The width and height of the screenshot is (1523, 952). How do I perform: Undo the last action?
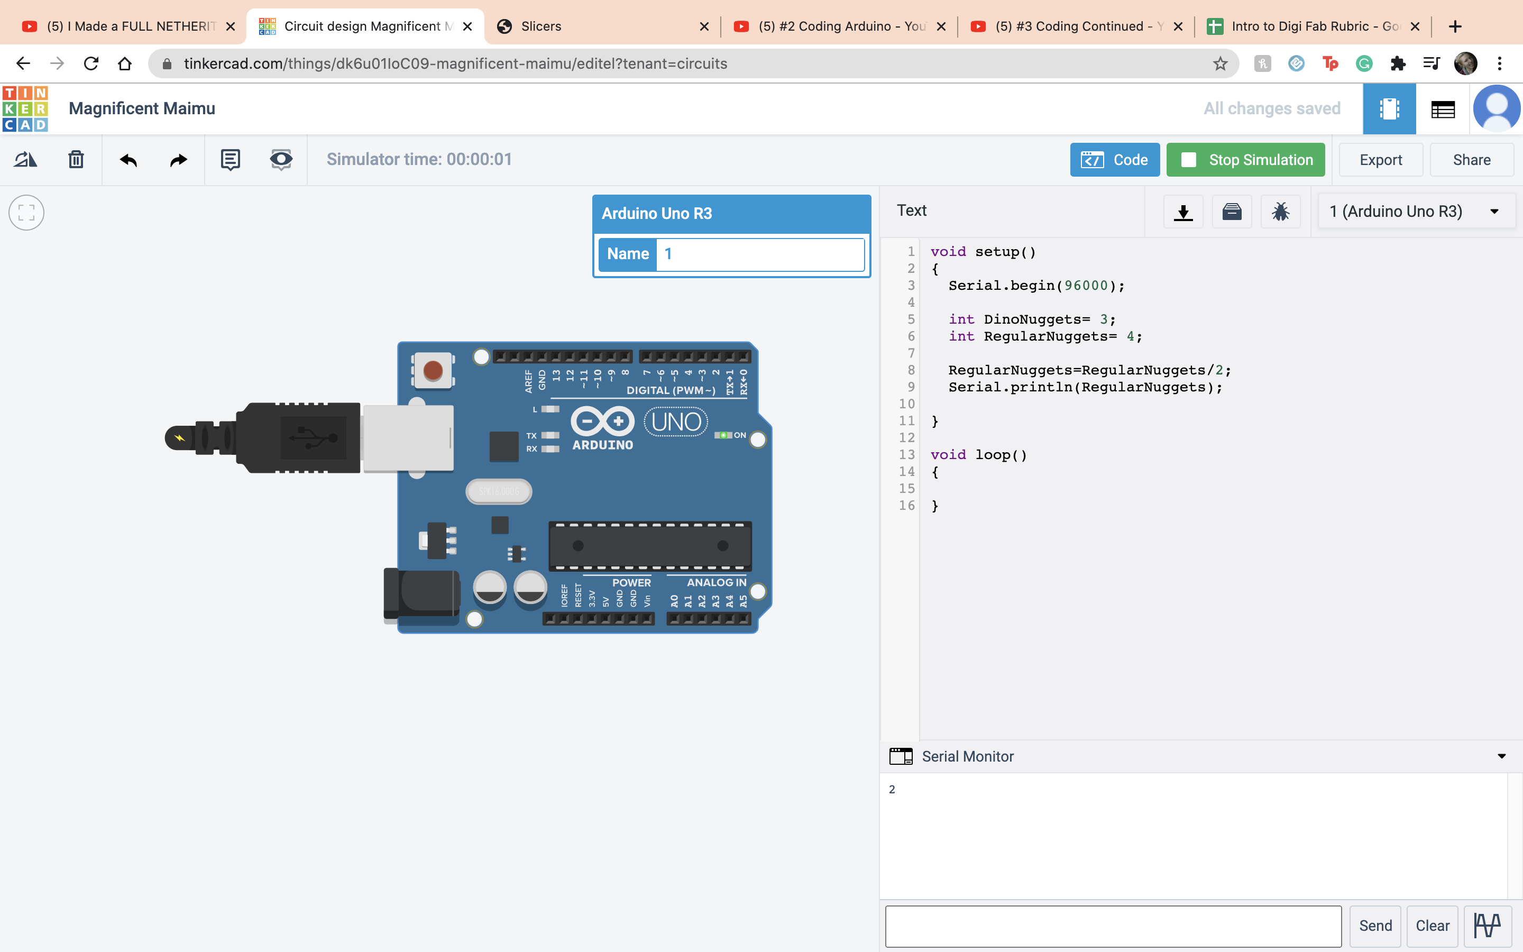[x=129, y=160]
